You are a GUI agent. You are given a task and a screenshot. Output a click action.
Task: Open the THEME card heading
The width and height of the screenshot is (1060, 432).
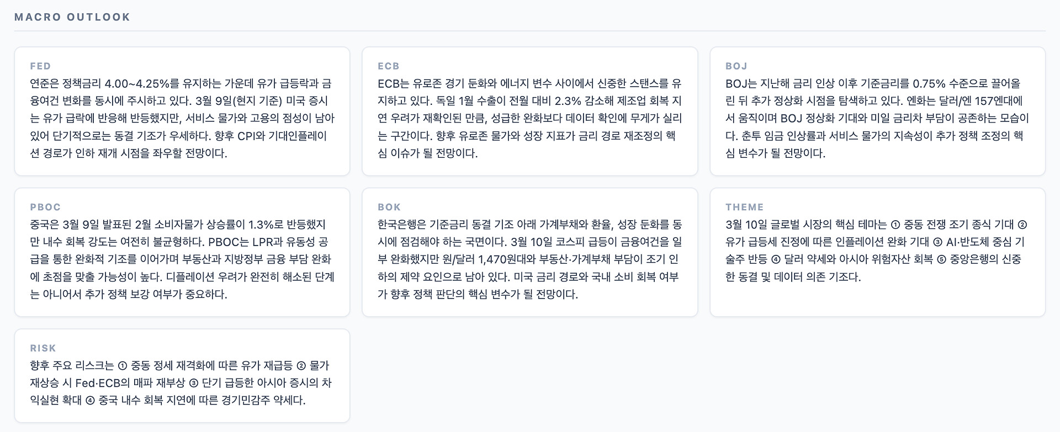pos(744,207)
